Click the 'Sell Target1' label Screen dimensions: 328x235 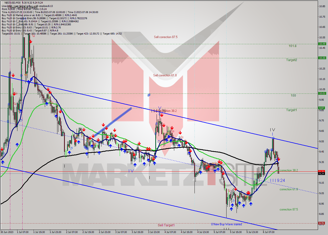(x=166, y=225)
